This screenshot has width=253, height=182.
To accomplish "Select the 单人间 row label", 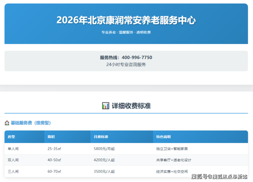I will [13, 149].
